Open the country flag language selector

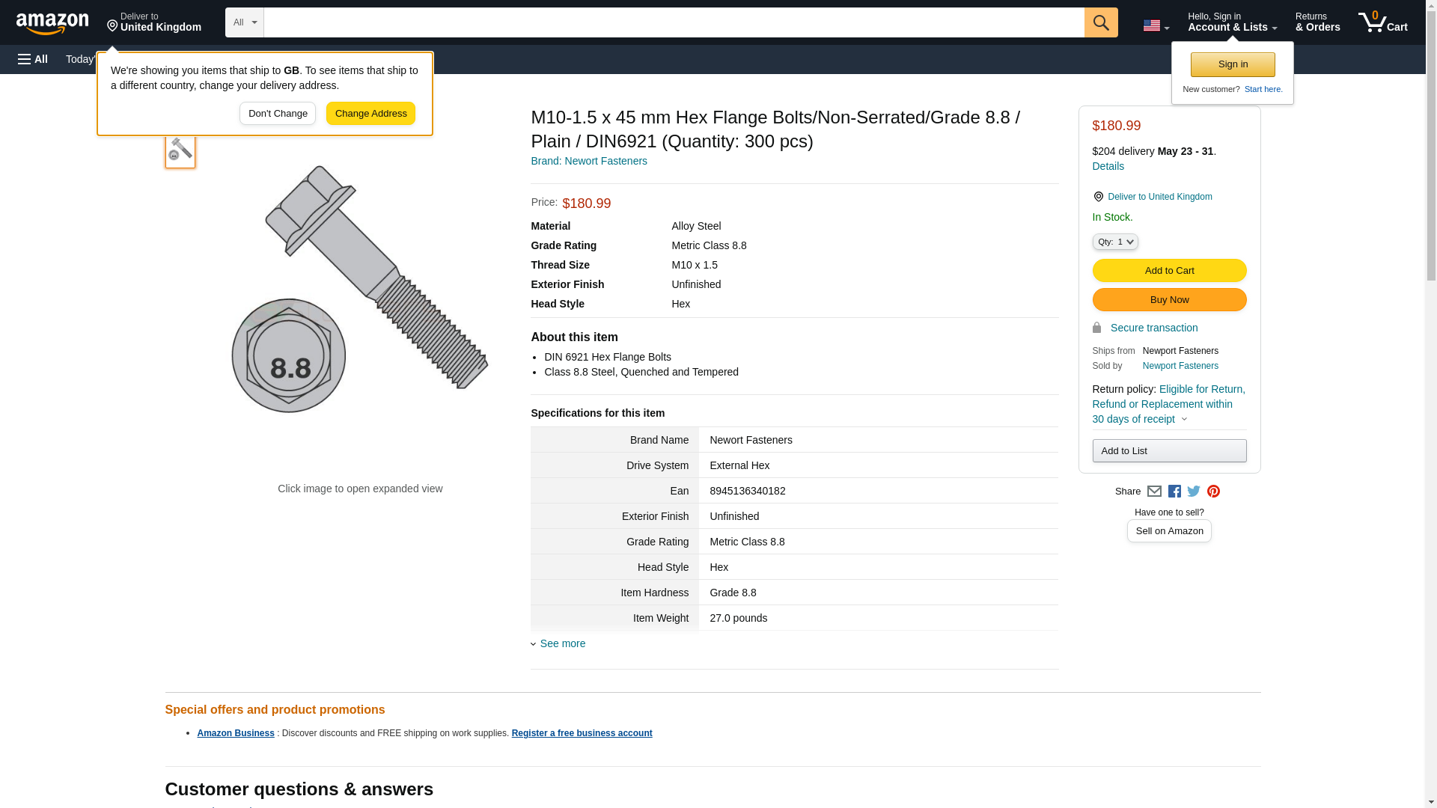point(1156,25)
